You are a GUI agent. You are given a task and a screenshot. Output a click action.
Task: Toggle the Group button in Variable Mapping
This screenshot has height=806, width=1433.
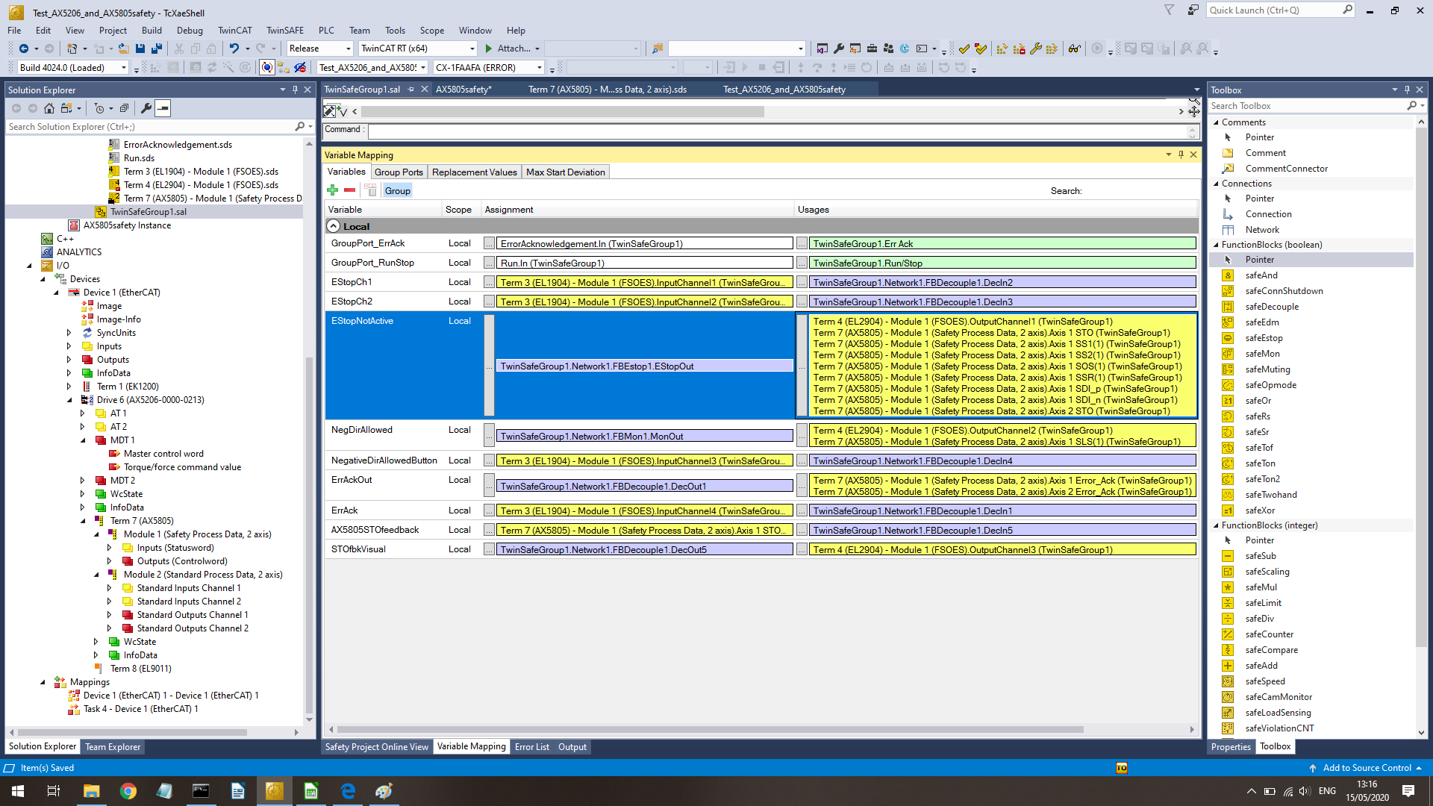[x=397, y=191]
